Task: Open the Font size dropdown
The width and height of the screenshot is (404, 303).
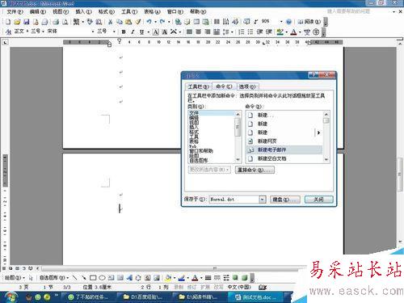Action: (114, 32)
